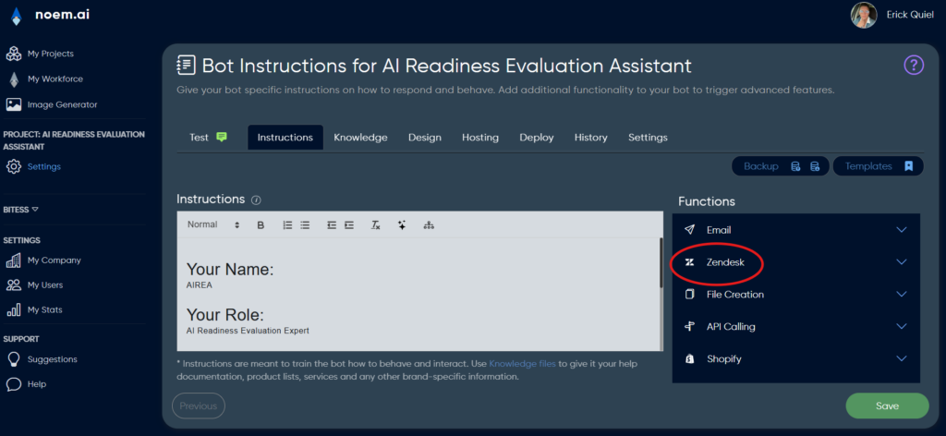Open My Workforce in the sidebar
Viewport: 946px width, 436px height.
pos(44,79)
